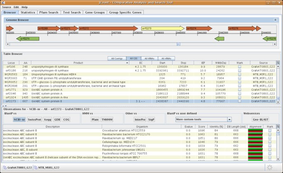Click the Pfam HMM button
Viewport: 283px width, 173px height.
tap(95, 119)
